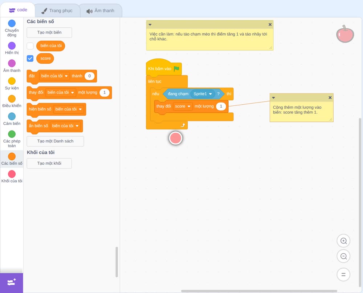Switch to the code tab
Screen dimensions: 363x293
[18, 10]
